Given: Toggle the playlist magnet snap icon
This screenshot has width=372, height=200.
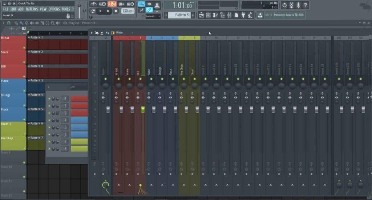Looking at the screenshot, I should (9, 23).
